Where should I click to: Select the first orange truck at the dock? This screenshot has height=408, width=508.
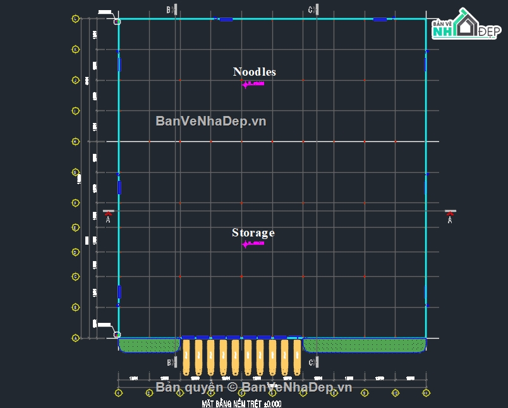pos(186,358)
